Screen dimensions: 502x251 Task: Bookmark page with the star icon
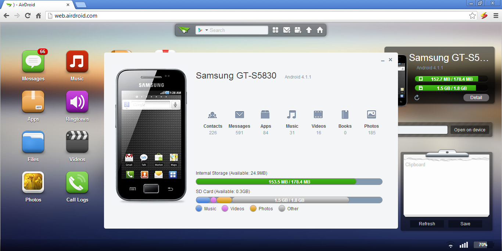(x=472, y=16)
